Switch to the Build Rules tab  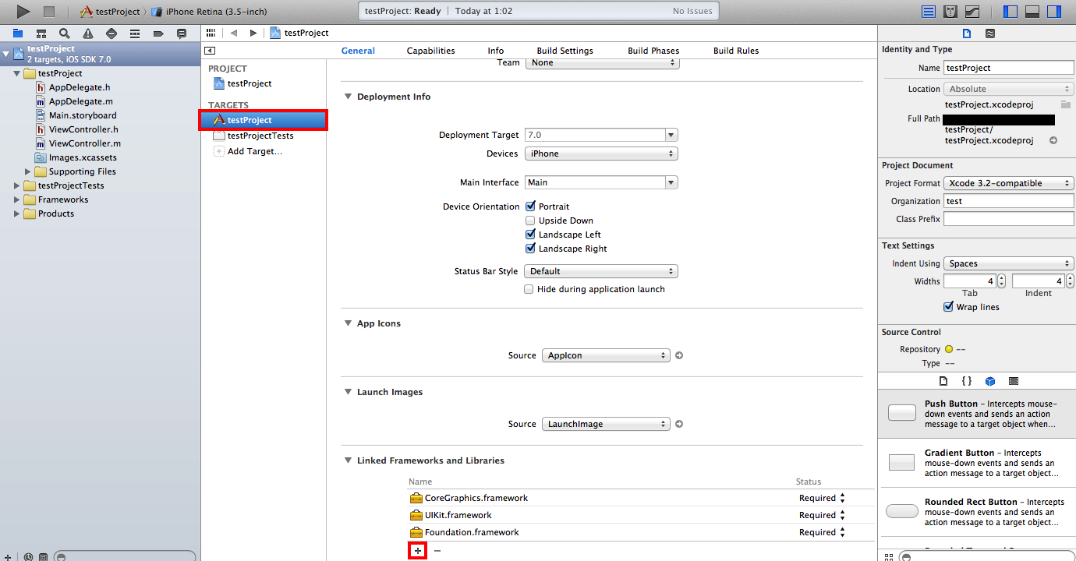736,51
